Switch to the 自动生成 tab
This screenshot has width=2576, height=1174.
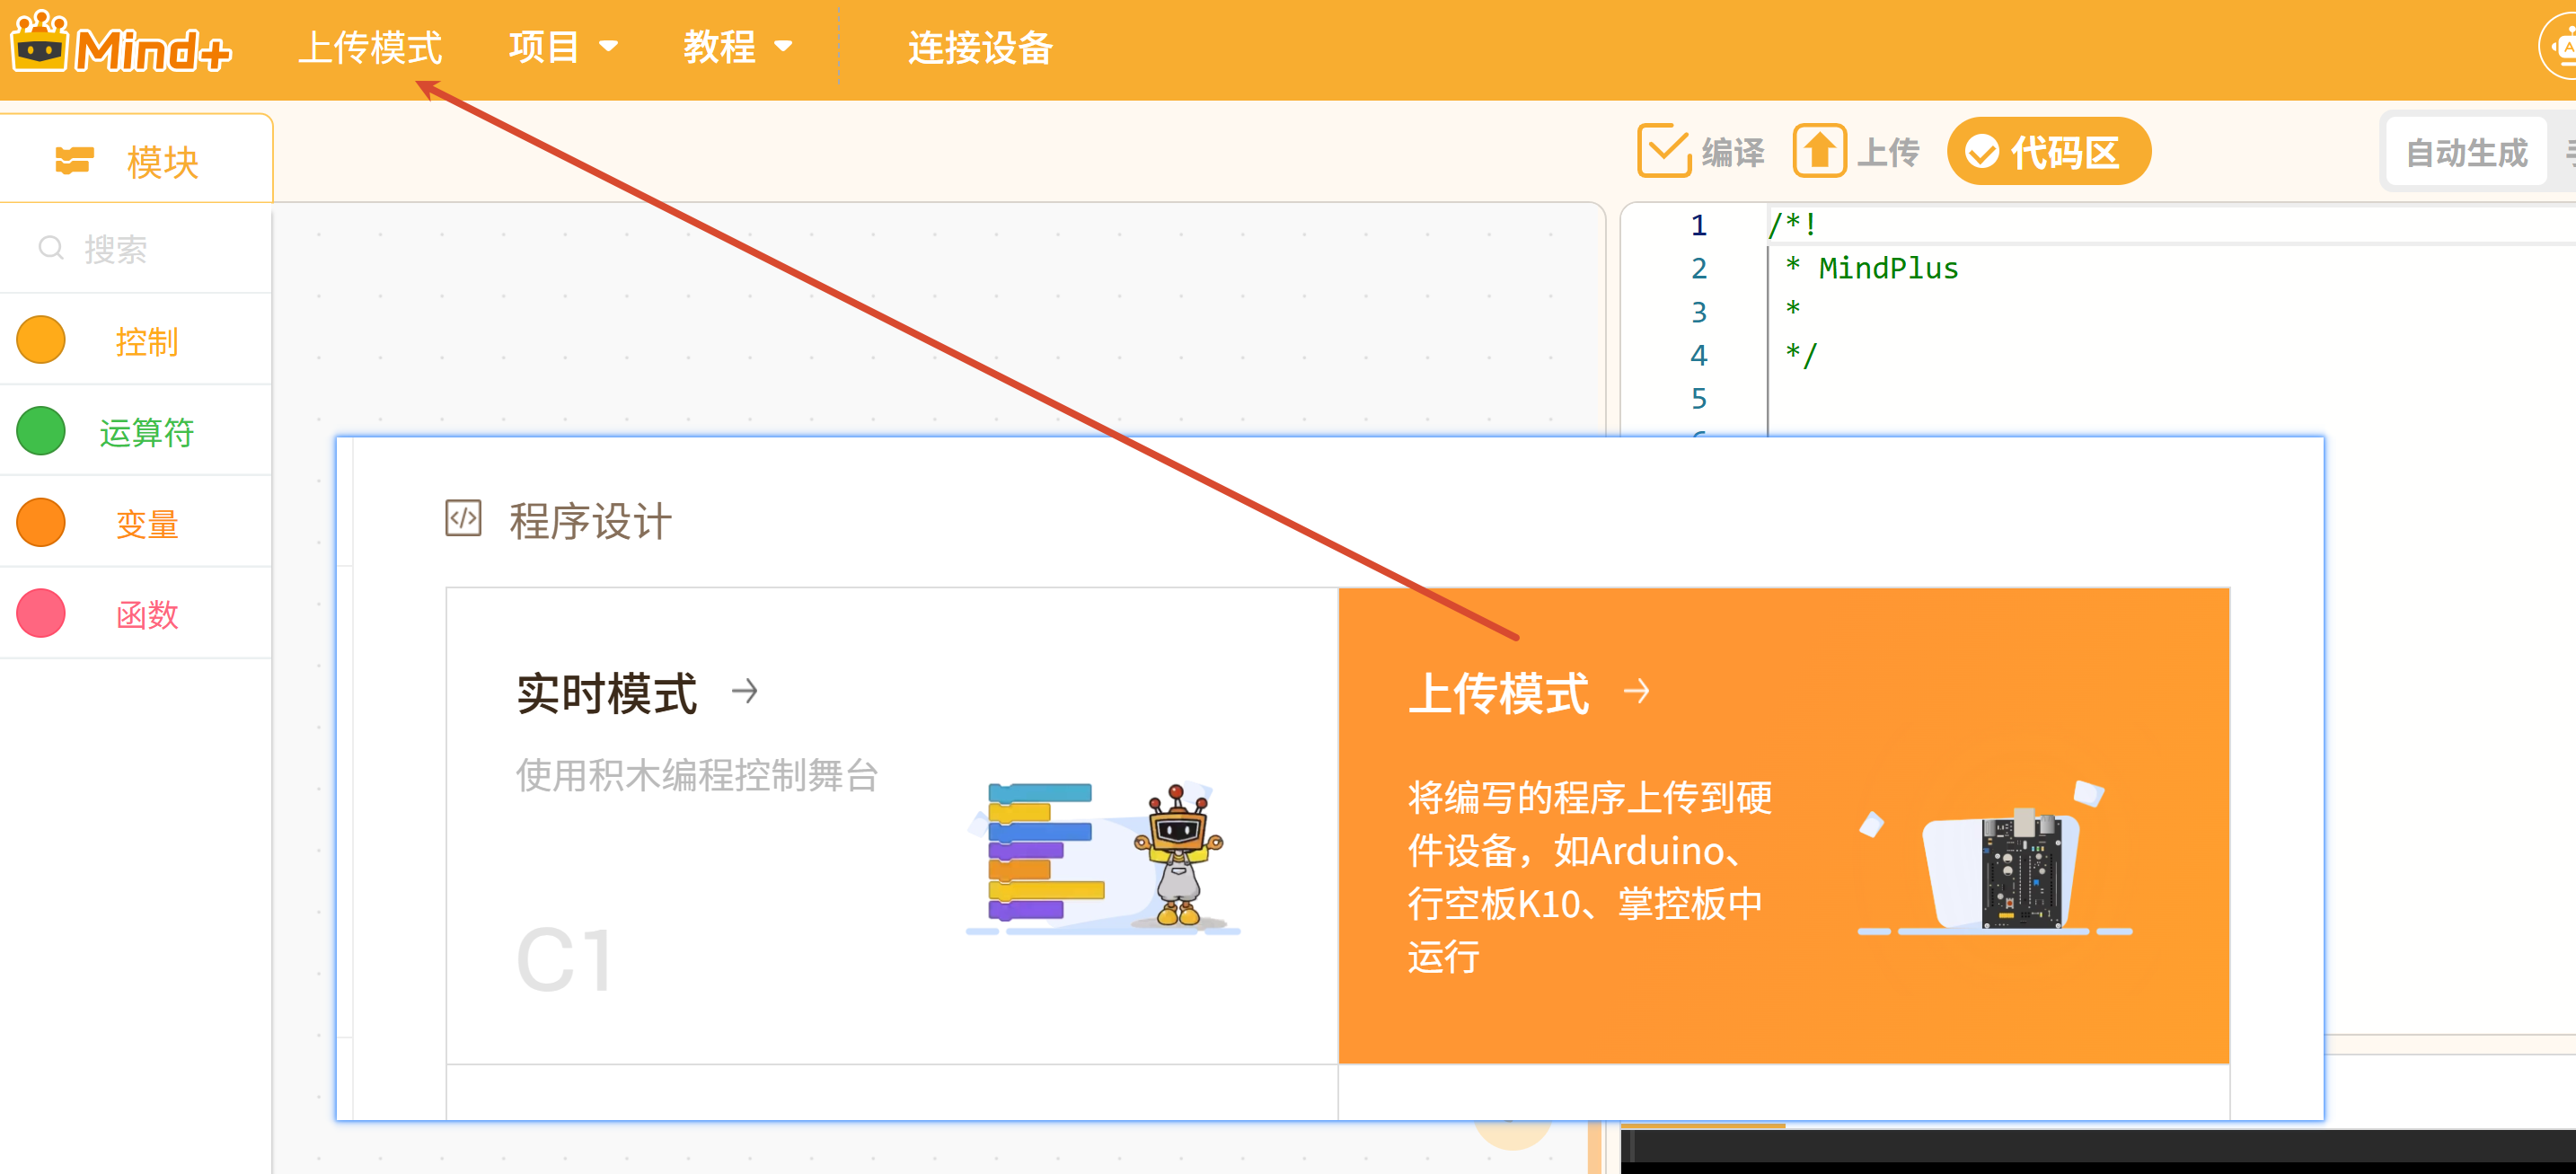[x=2466, y=152]
